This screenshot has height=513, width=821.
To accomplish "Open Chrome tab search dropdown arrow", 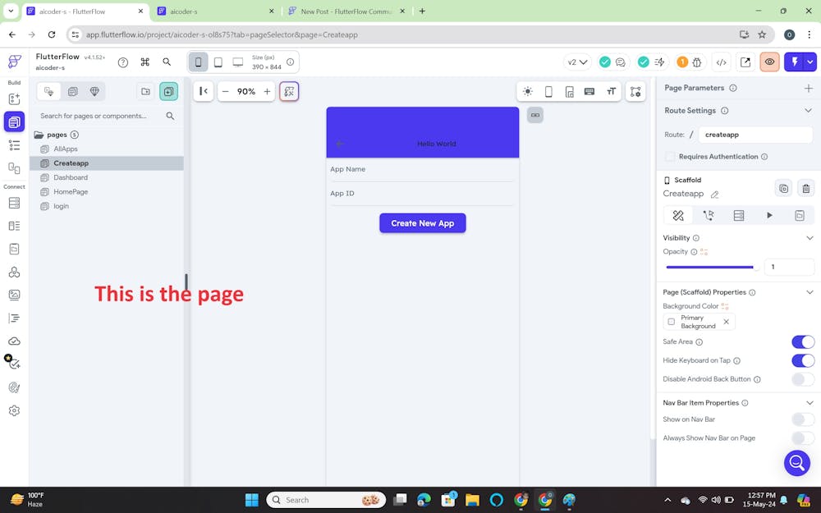I will pyautogui.click(x=11, y=11).
